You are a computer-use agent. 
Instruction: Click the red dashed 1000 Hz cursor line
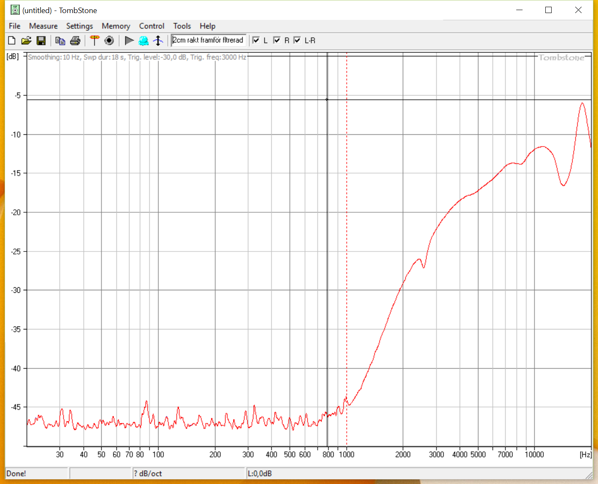[347, 249]
